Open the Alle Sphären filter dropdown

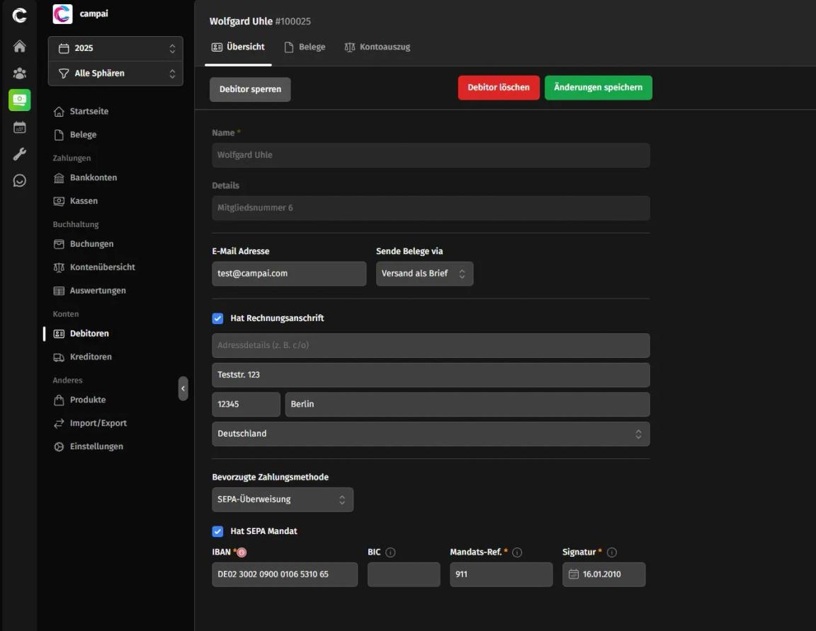click(x=115, y=74)
